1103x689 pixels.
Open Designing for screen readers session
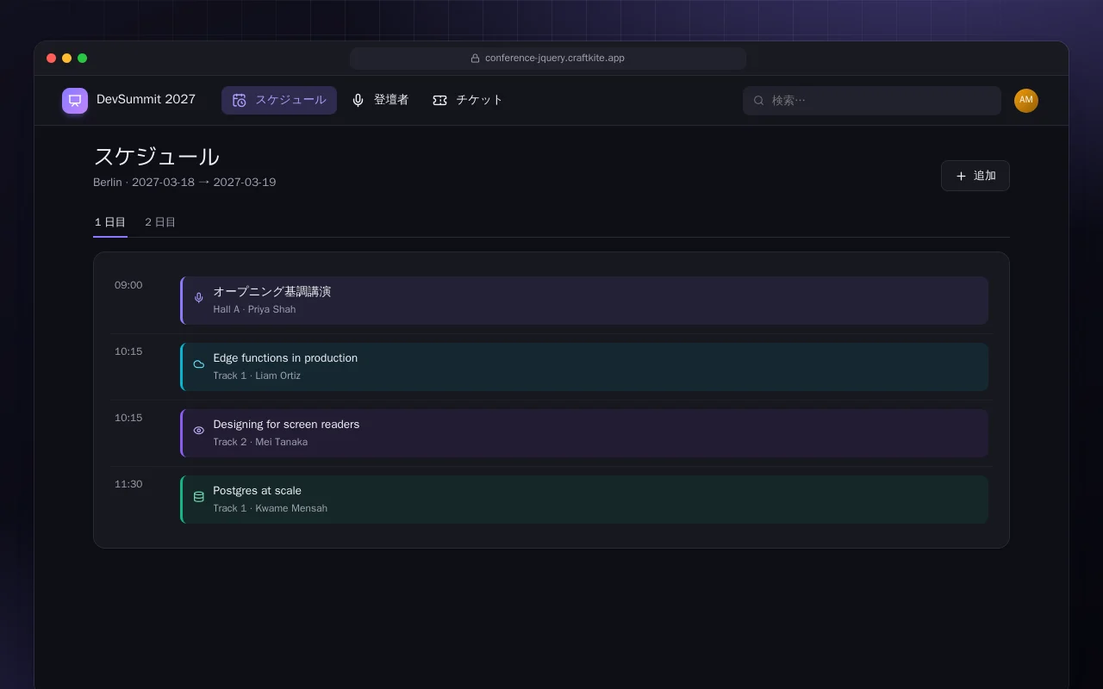click(584, 433)
